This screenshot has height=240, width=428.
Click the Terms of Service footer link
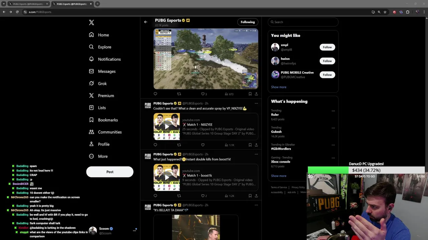pos(279,187)
